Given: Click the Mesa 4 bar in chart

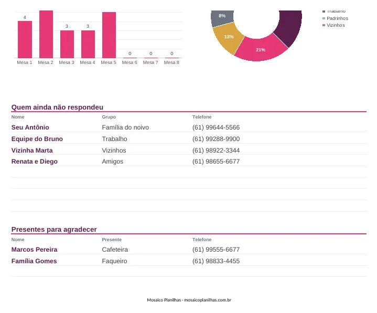Looking at the screenshot, I should [x=88, y=44].
